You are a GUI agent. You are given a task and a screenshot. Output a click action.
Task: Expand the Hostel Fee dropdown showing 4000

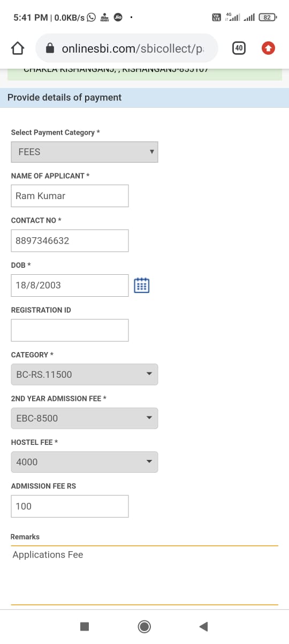click(85, 462)
